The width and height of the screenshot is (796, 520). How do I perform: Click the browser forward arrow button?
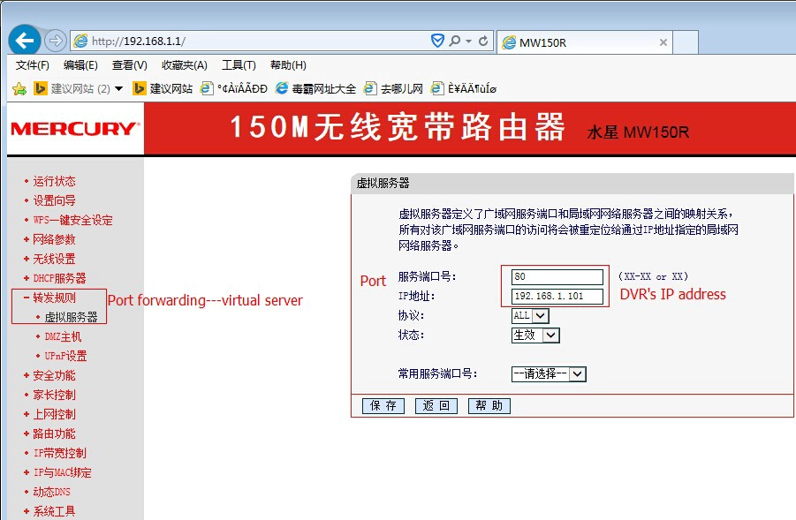click(56, 41)
